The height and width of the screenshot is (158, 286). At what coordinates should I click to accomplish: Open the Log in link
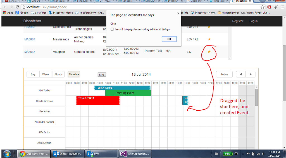pyautogui.click(x=254, y=21)
